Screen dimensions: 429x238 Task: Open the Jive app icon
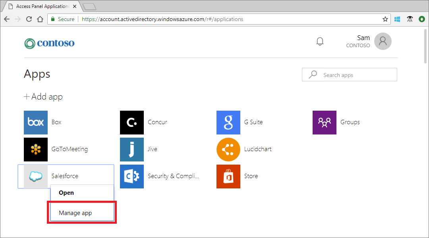132,150
